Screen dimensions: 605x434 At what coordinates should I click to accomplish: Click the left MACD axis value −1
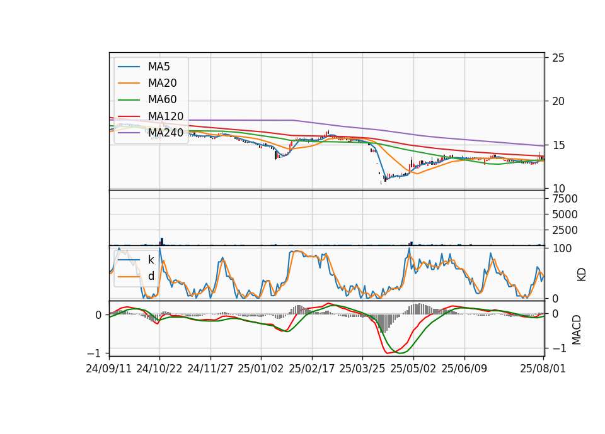click(x=95, y=353)
